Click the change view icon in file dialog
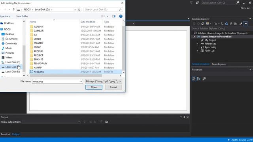Viewport: 253px width, 142px height. click(103, 16)
